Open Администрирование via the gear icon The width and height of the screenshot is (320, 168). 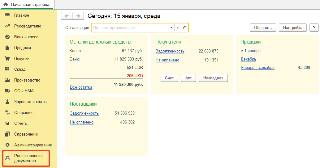(7, 145)
